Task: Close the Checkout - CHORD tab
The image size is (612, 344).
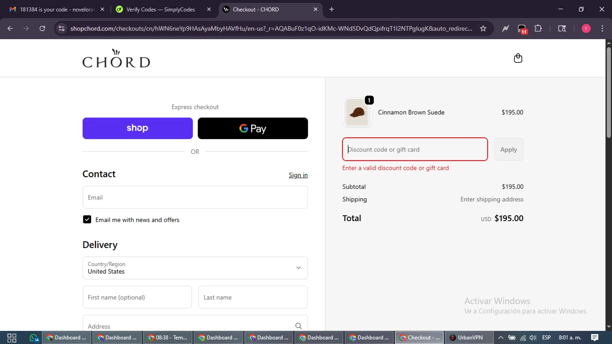Action: tap(315, 9)
